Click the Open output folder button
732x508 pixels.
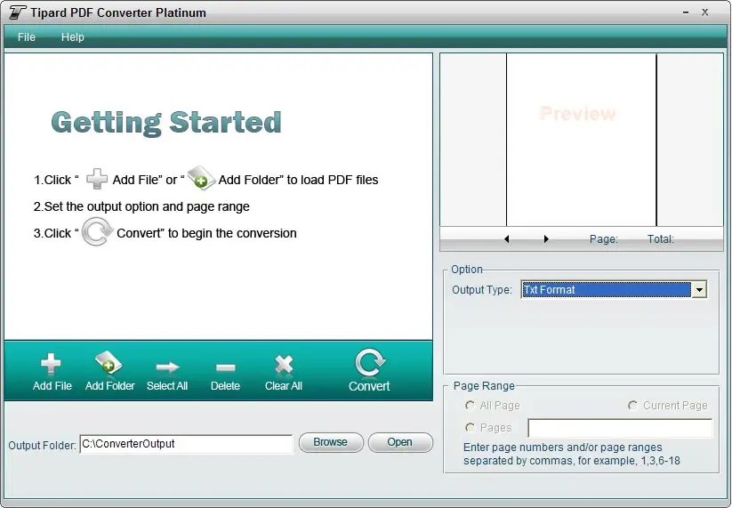coord(400,442)
